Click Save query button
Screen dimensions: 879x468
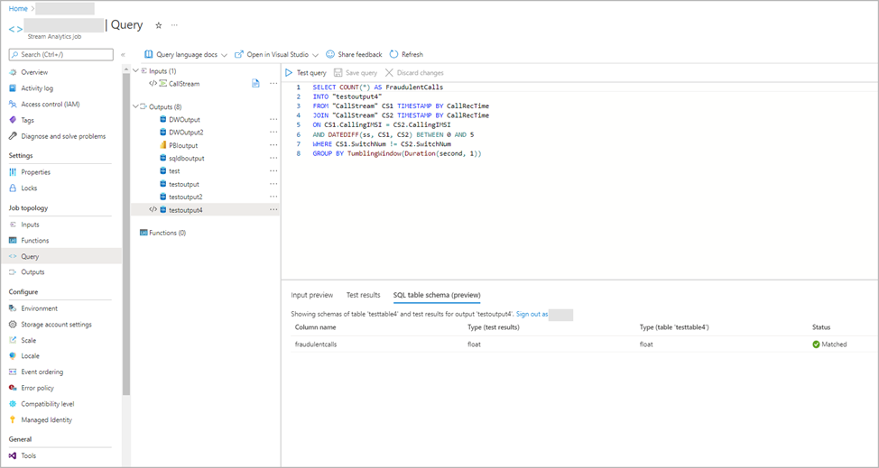click(x=356, y=73)
